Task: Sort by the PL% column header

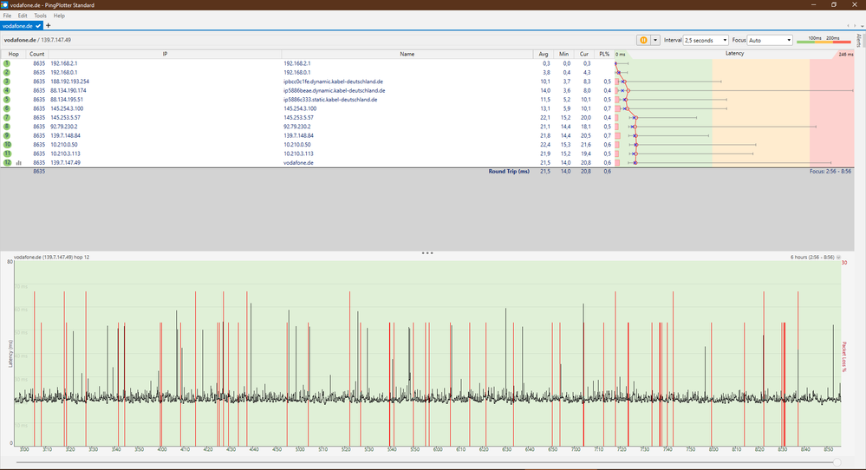Action: pyautogui.click(x=606, y=54)
